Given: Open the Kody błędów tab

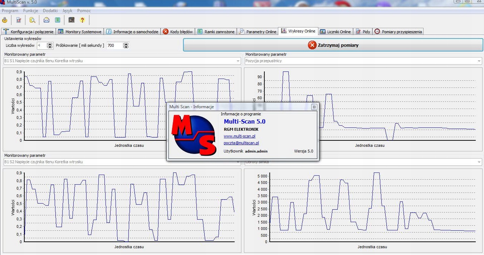Looking at the screenshot, I should 178,32.
